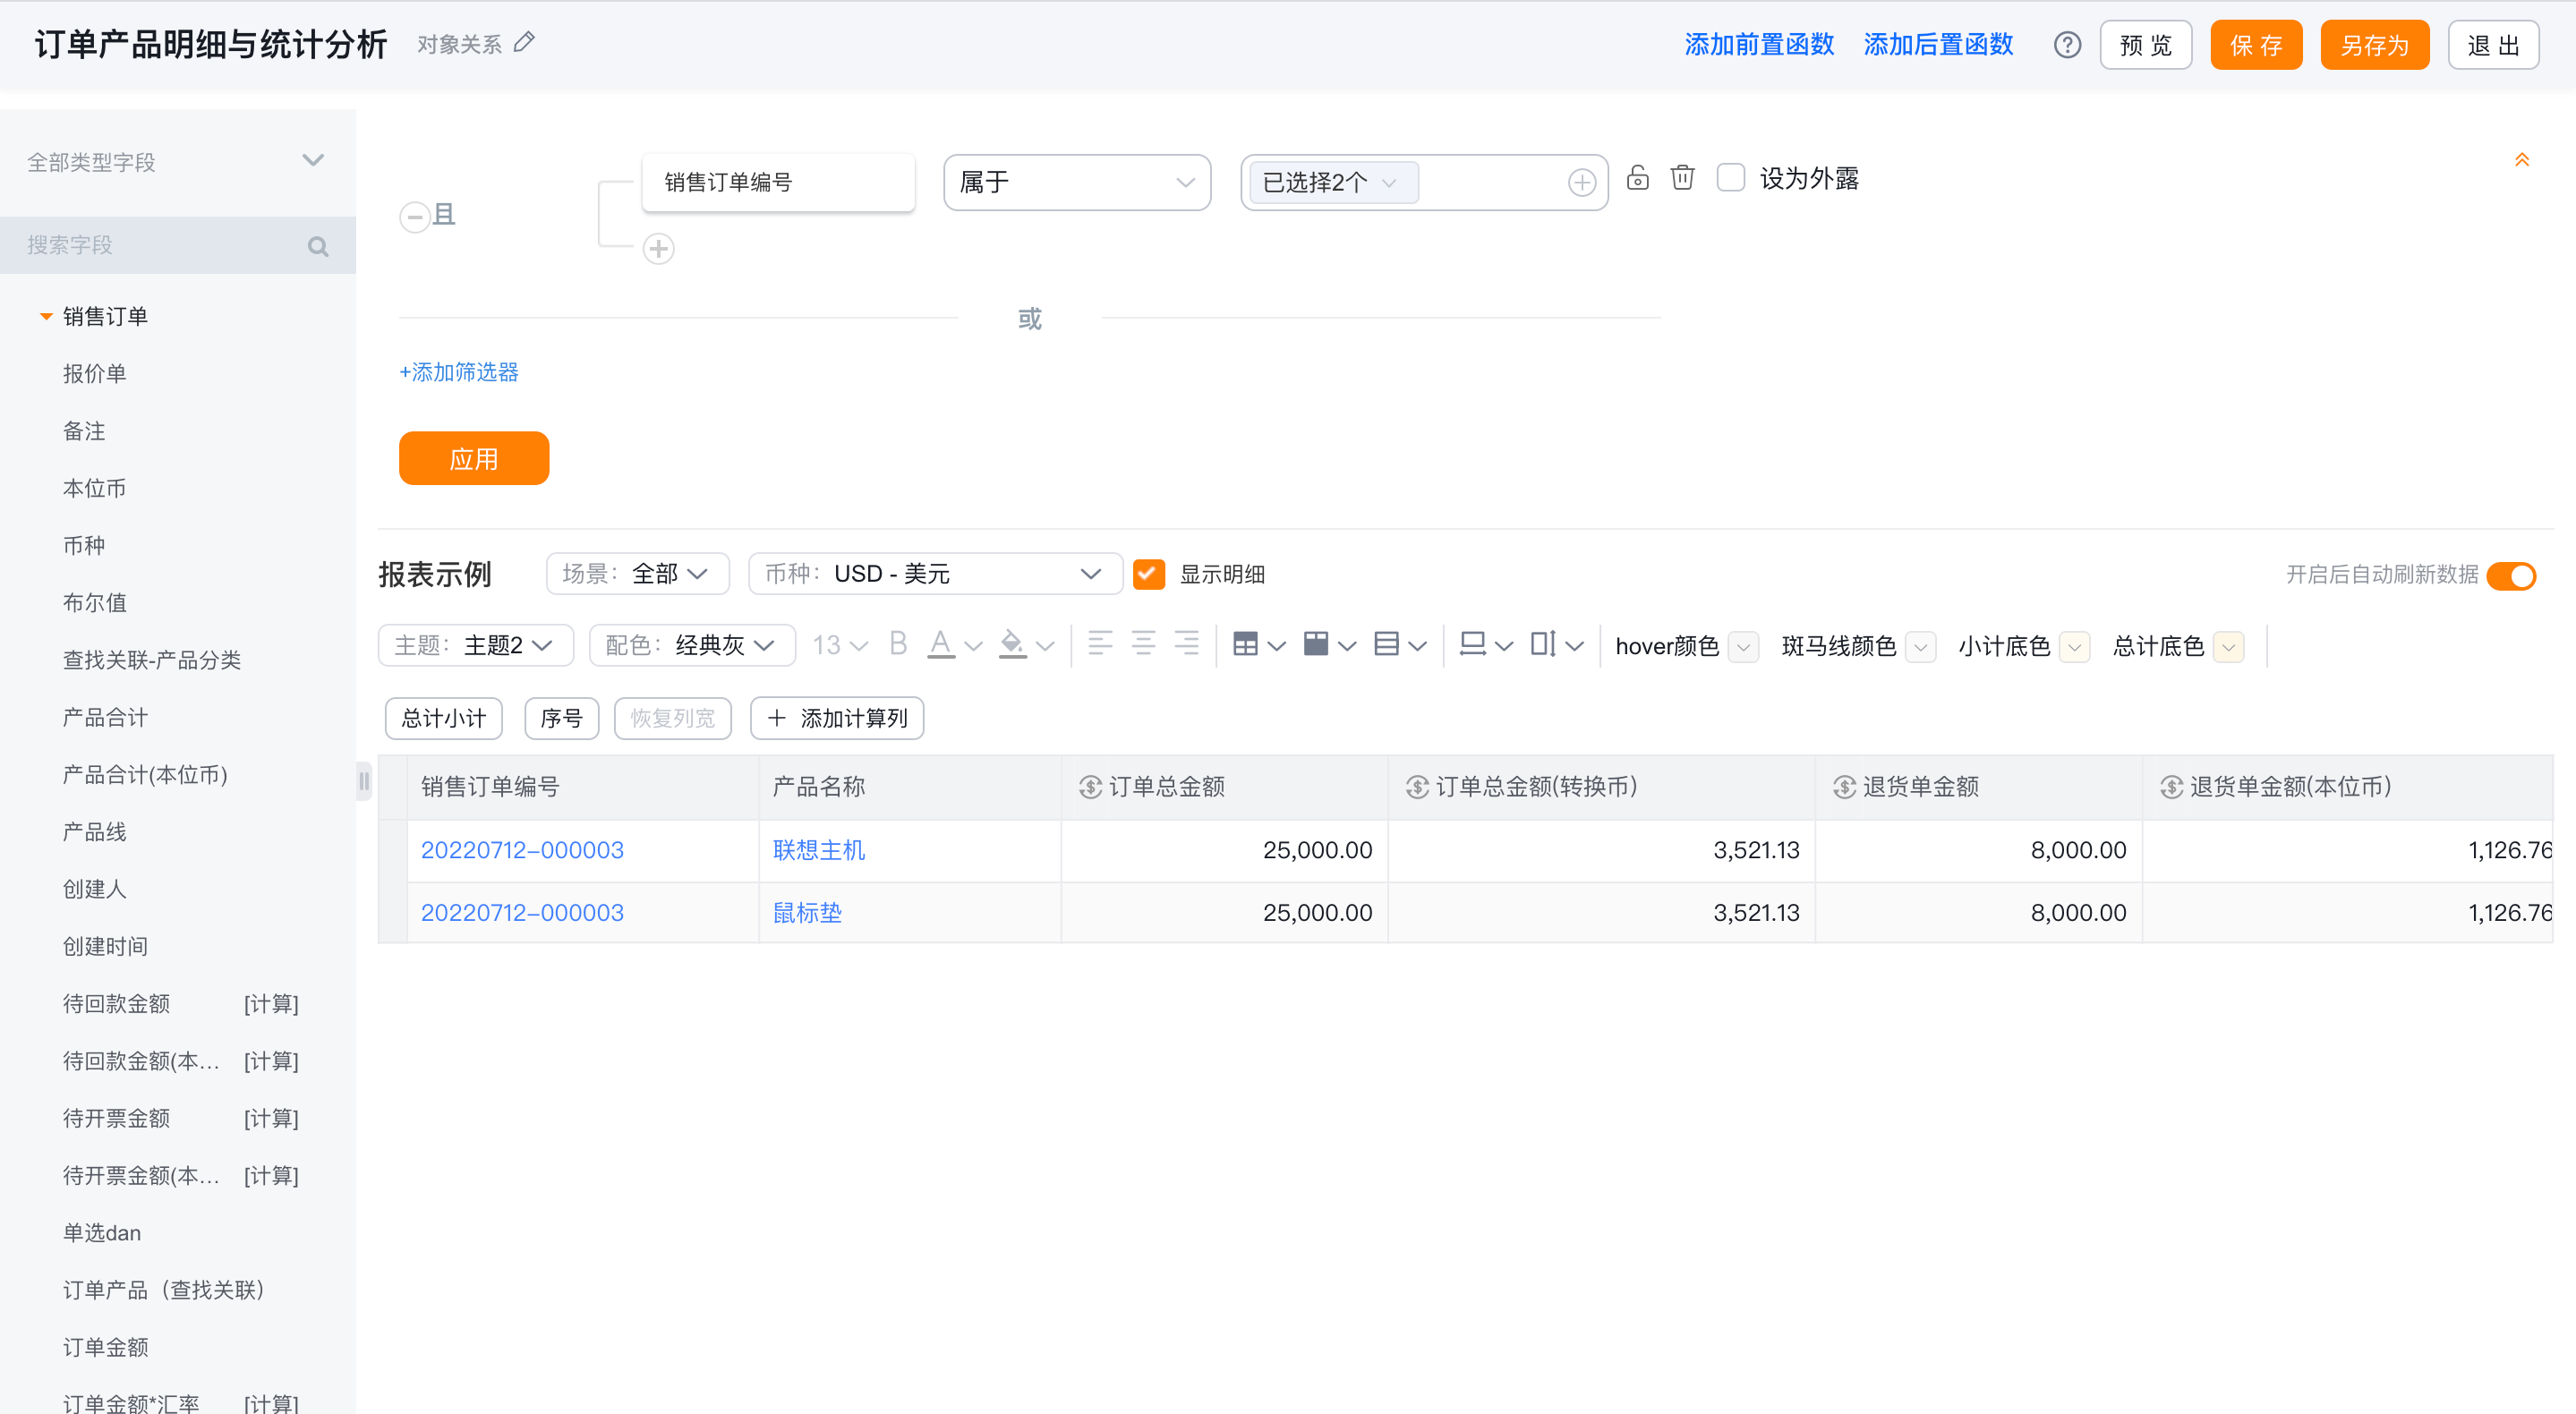Collapse the 销售订单 tree node
Viewport: 2576px width, 1414px height.
point(46,316)
